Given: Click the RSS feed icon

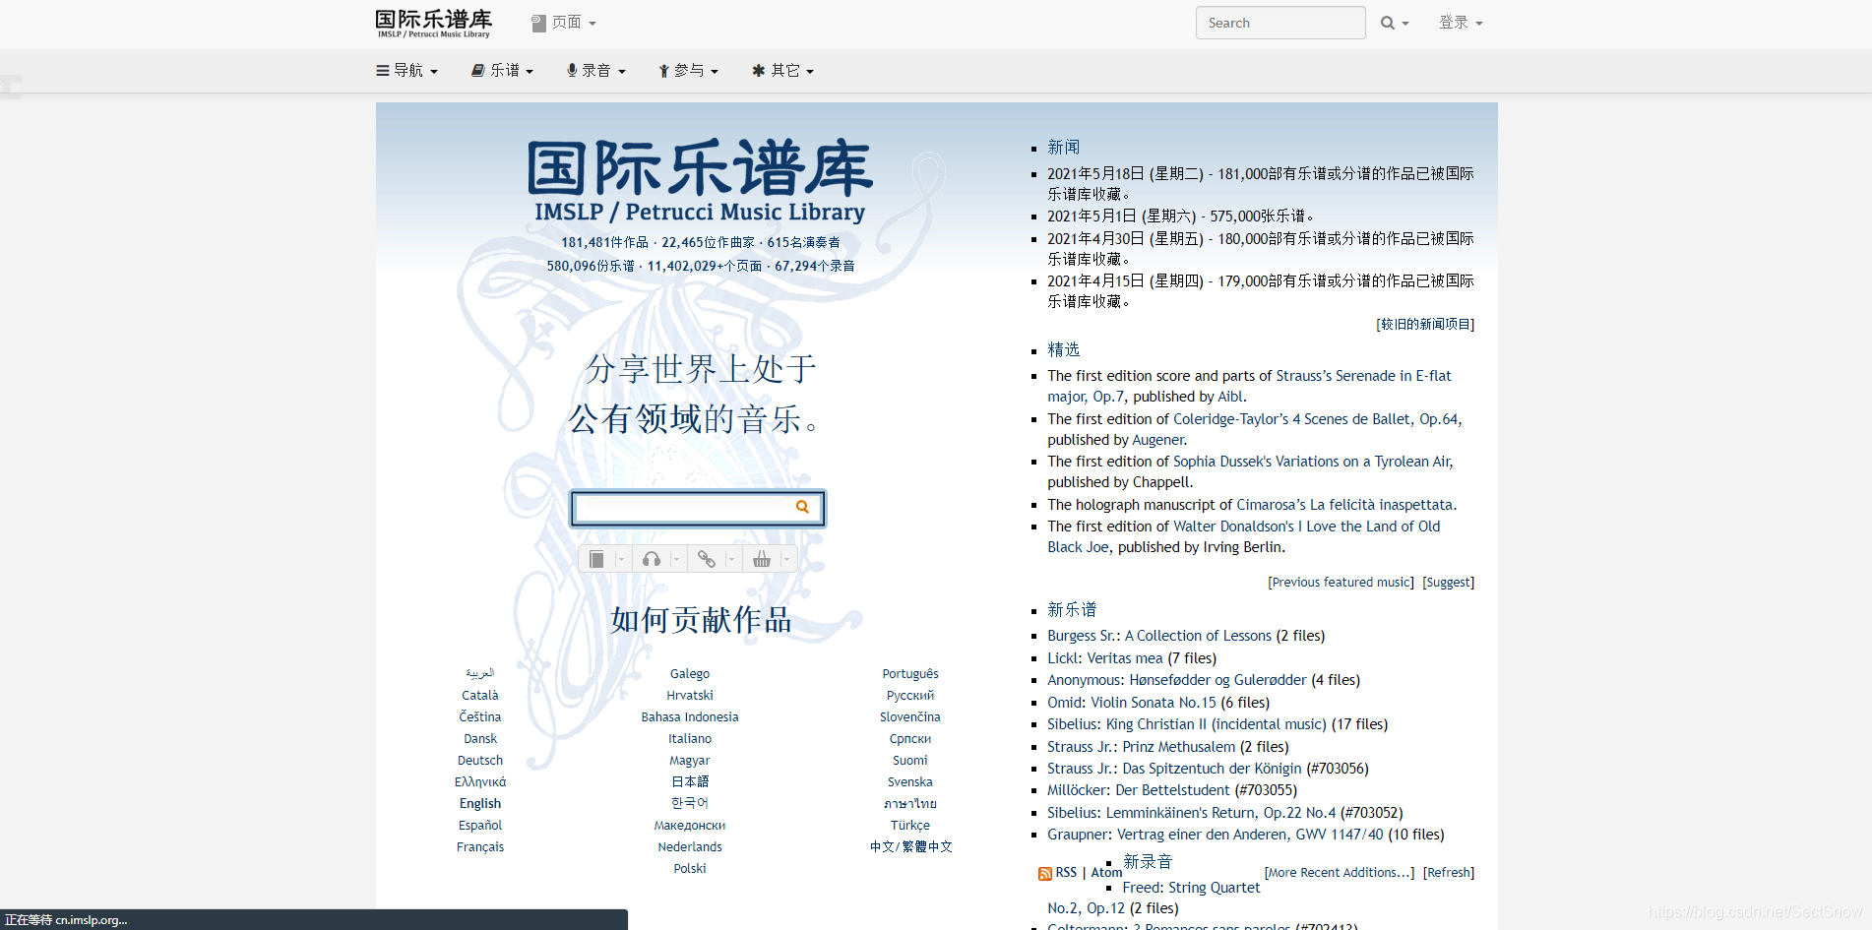Looking at the screenshot, I should click(1044, 874).
